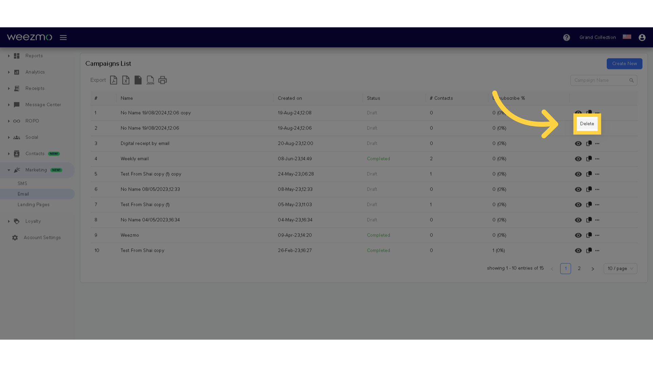Viewport: 653px width, 367px height.
Task: Select Email under Marketing section
Action: 23,194
